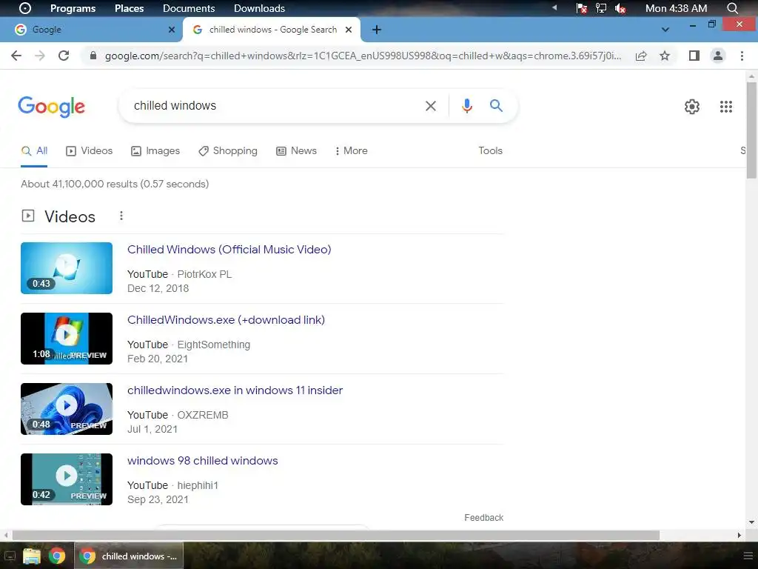Image resolution: width=758 pixels, height=569 pixels.
Task: Clear the search box with the X
Action: (430, 105)
